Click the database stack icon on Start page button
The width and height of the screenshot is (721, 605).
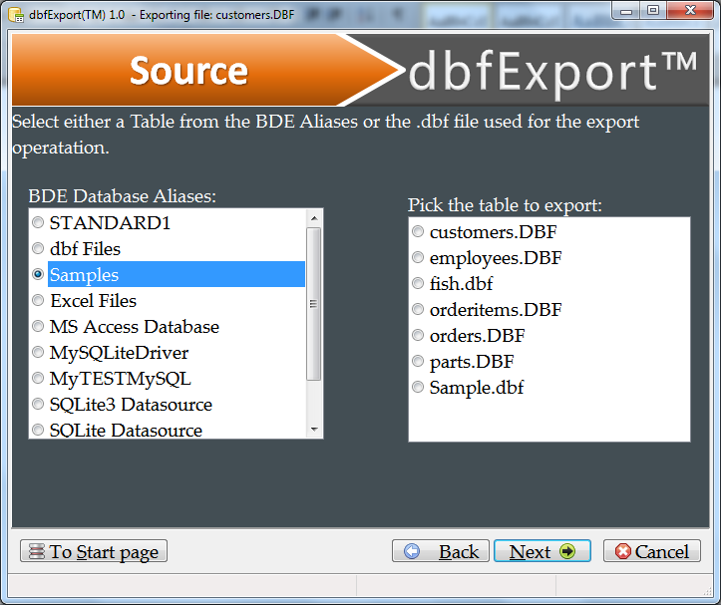(37, 551)
